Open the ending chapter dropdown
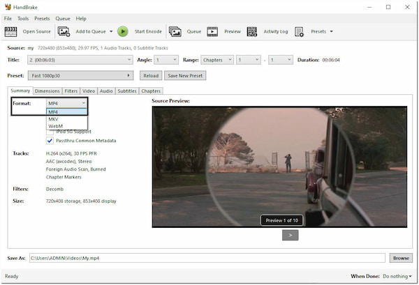The image size is (419, 285). (281, 60)
